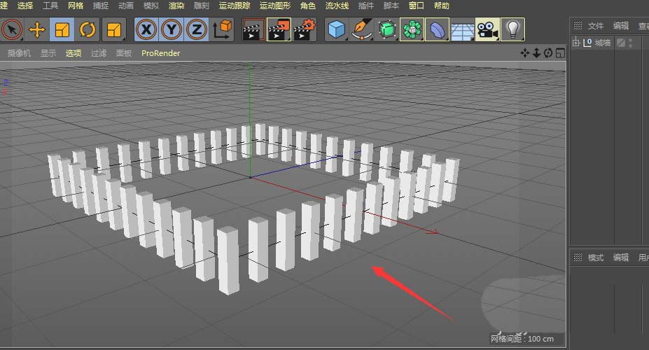Click the blue Bend deformer icon
Image resolution: width=649 pixels, height=350 pixels.
click(437, 30)
